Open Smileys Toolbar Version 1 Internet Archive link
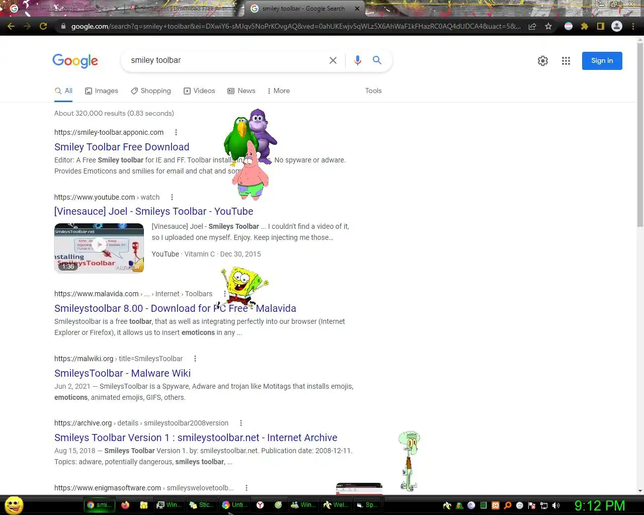The height and width of the screenshot is (515, 644). (196, 438)
